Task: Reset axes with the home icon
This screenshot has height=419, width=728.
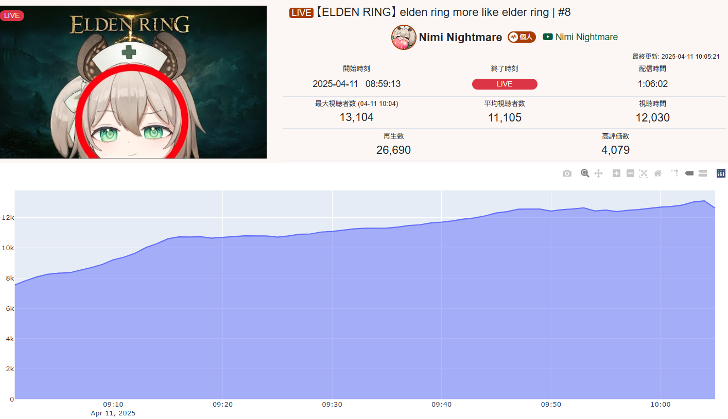Action: coord(657,173)
